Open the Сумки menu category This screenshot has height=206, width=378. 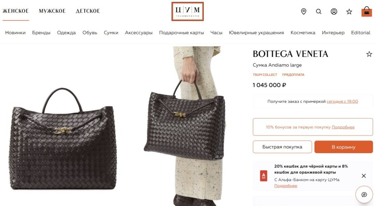tap(111, 33)
